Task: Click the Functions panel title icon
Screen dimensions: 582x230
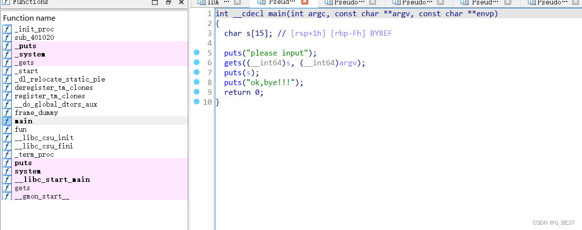Action: 6,2
